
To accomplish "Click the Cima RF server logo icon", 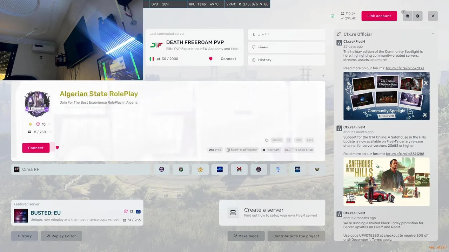I will tap(16, 169).
